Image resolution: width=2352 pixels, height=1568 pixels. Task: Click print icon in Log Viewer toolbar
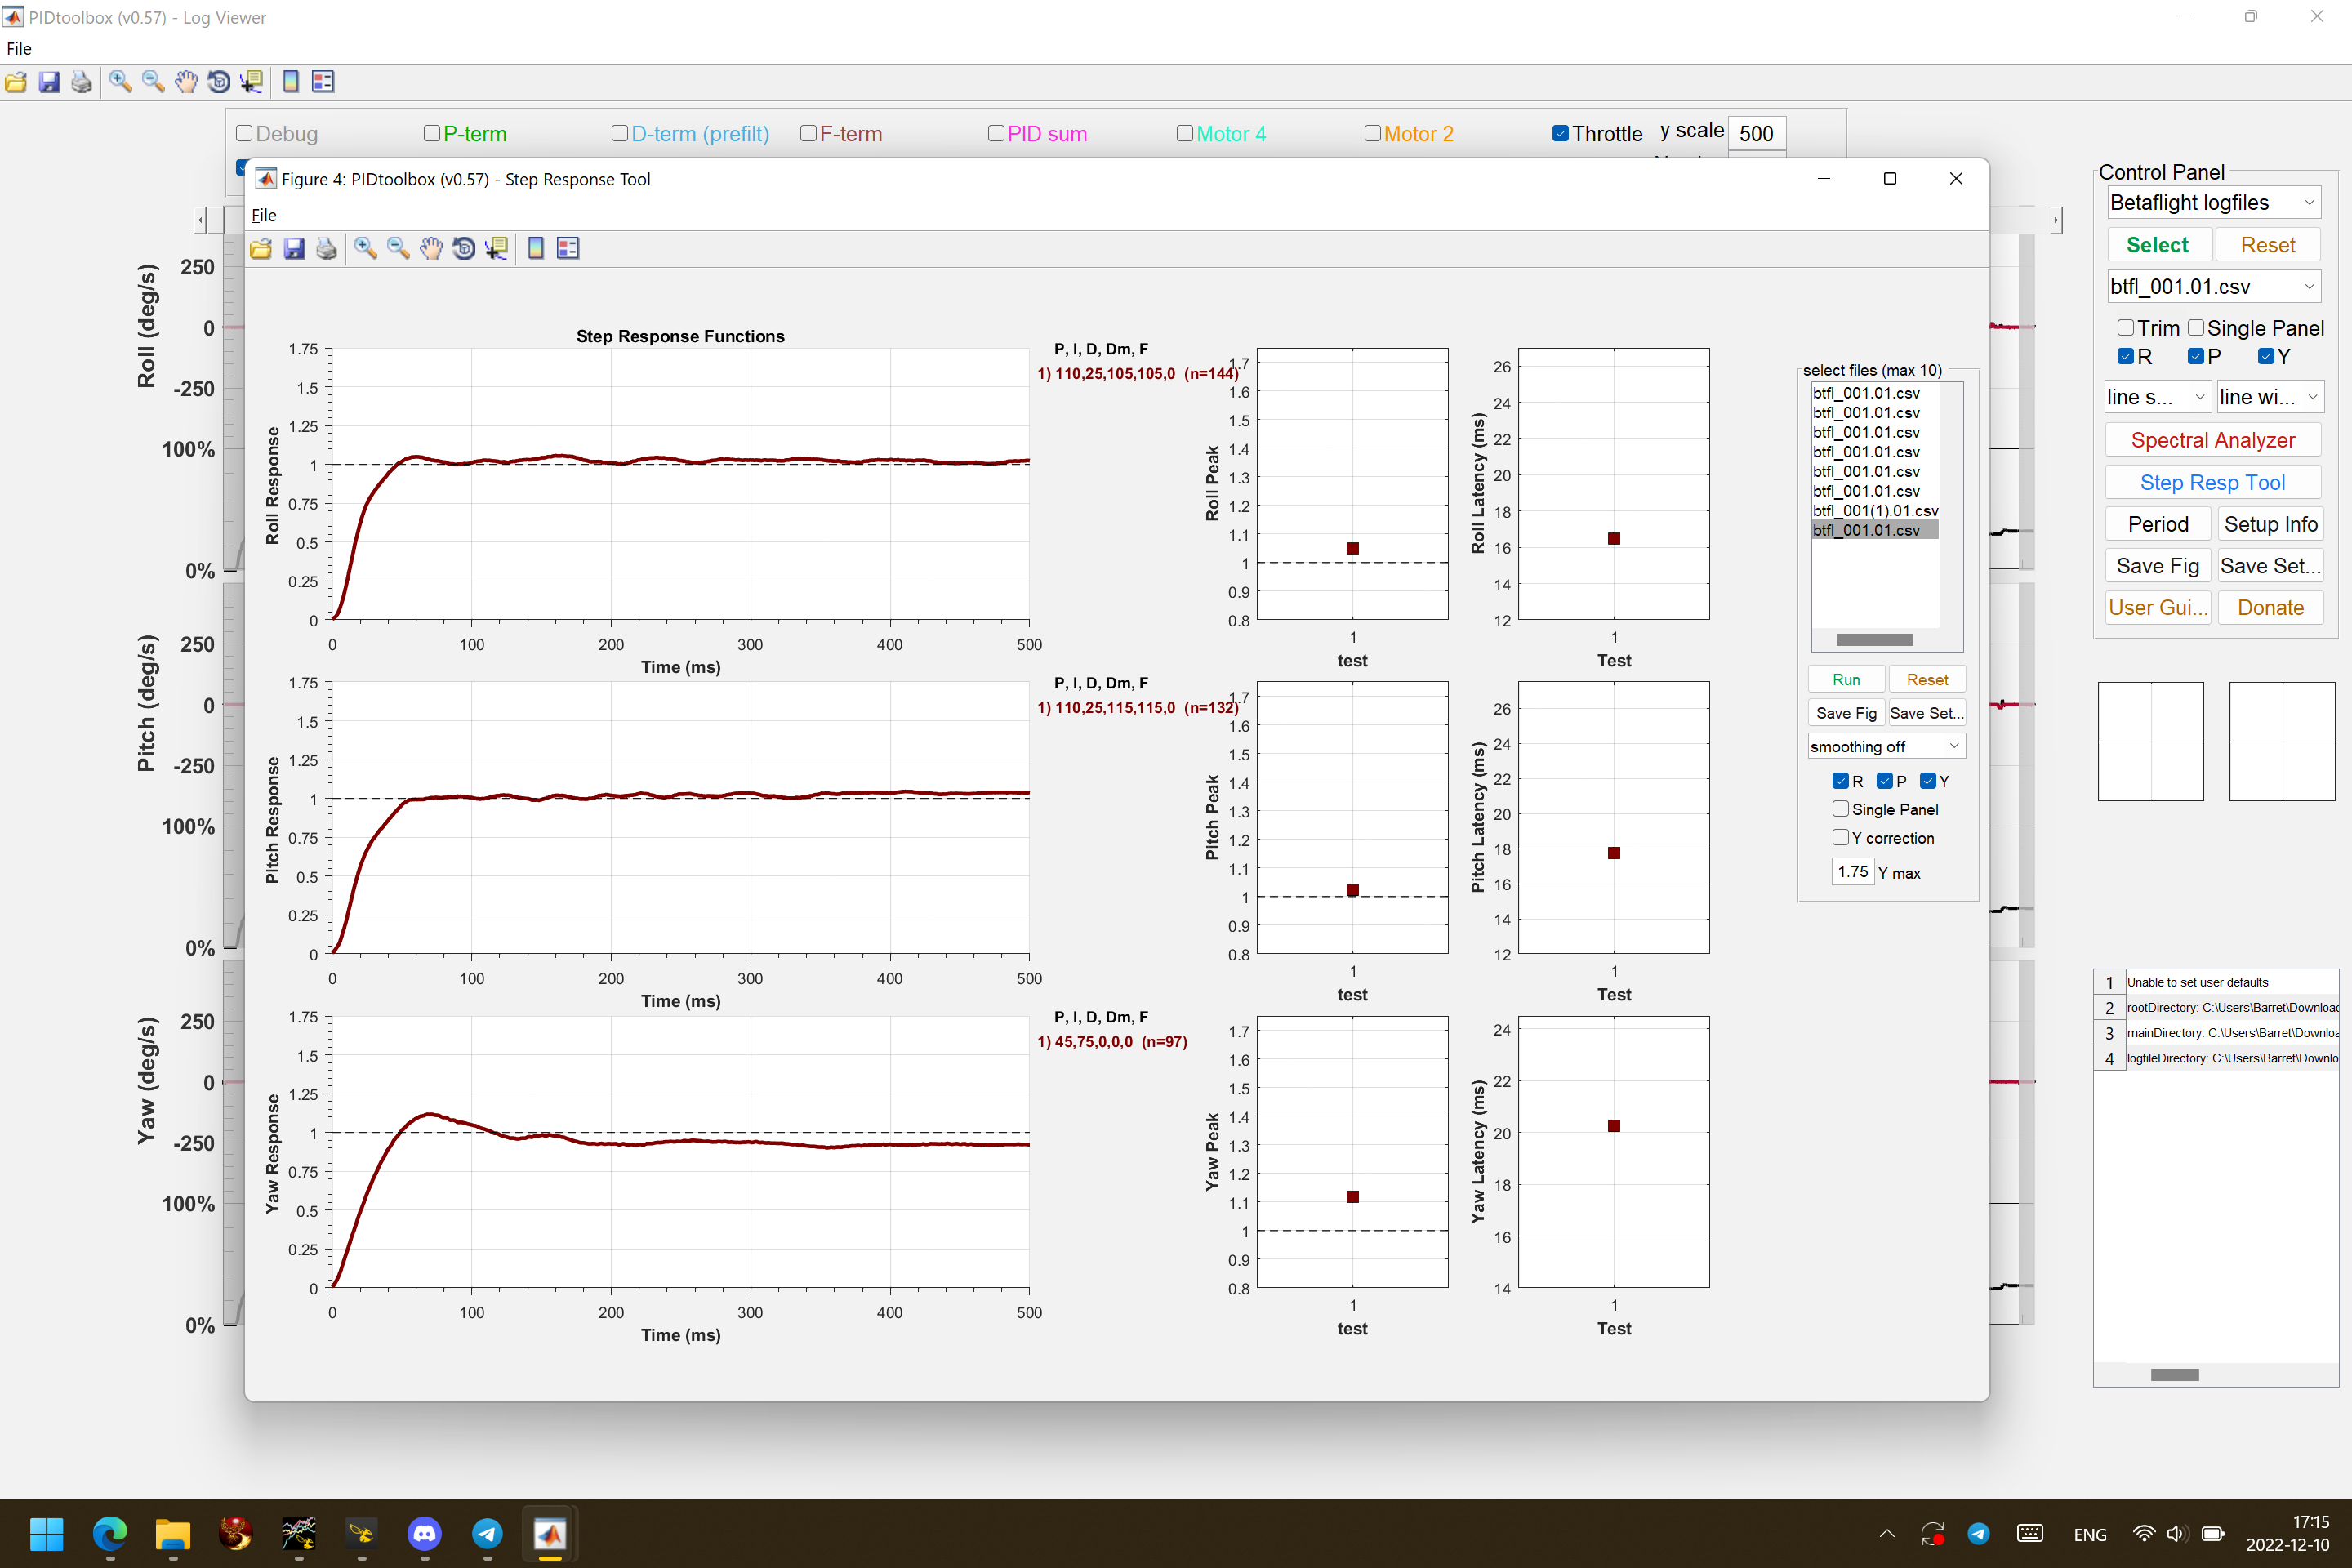82,82
